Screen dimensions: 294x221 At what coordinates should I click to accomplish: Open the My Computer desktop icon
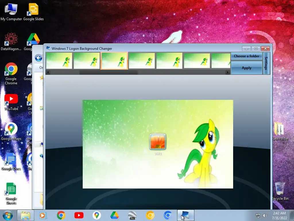(11, 12)
